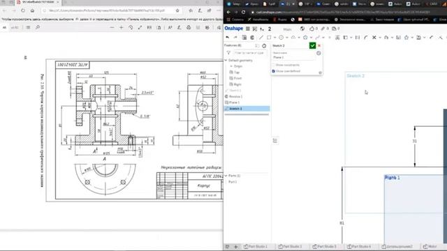Click the Main branch label

(x=287, y=29)
